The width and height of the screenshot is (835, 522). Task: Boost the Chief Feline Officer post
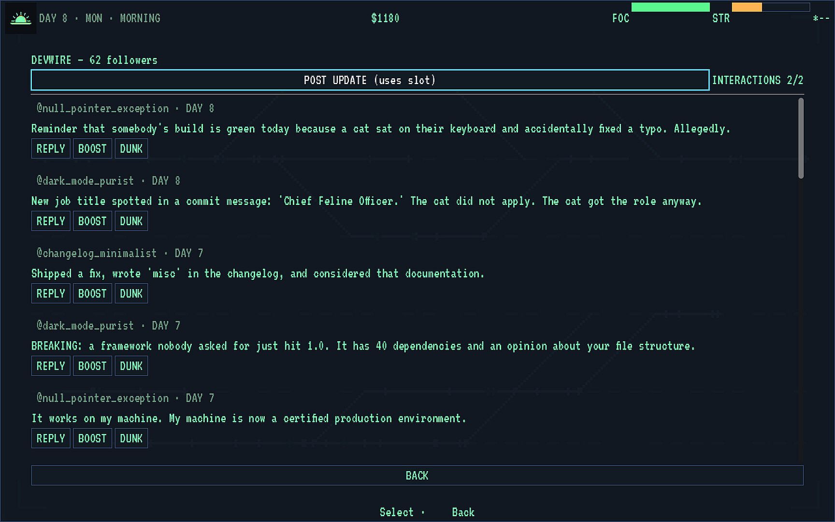[x=92, y=221]
